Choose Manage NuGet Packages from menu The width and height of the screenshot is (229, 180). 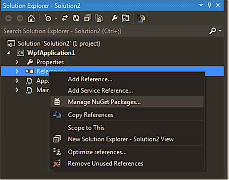click(104, 102)
